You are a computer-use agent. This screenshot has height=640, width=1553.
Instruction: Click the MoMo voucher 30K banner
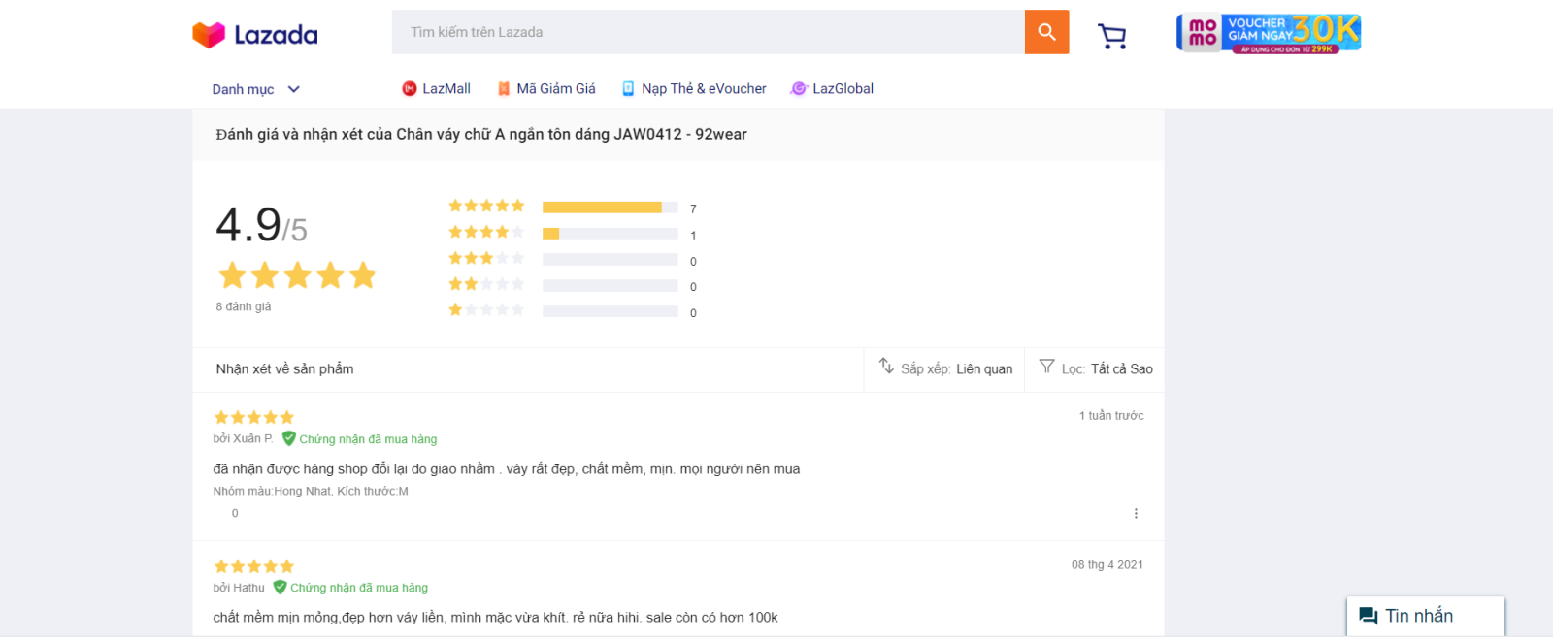(x=1268, y=34)
